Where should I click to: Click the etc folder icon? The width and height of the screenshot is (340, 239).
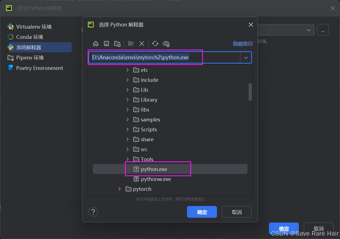pyautogui.click(x=136, y=70)
